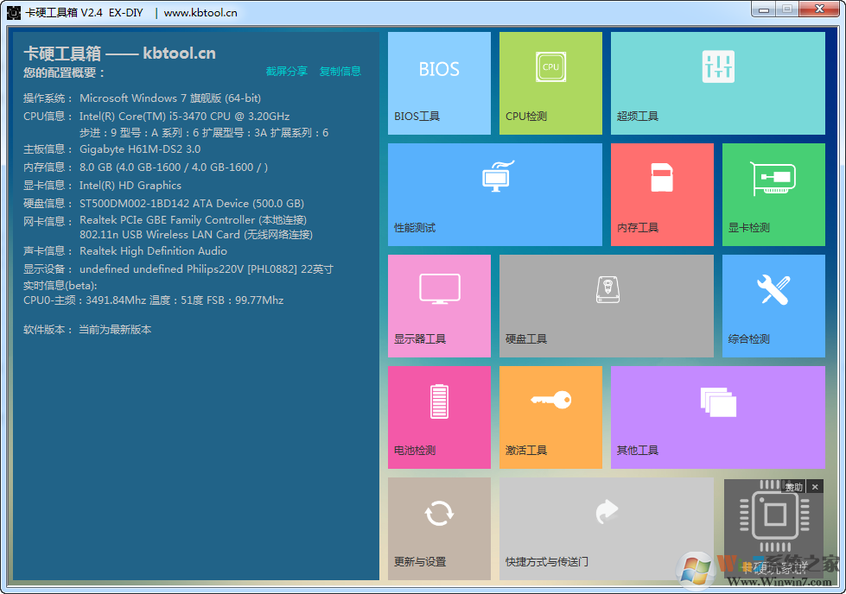This screenshot has width=846, height=594.
Task: Run 显卡检测 graphics card detection
Action: point(773,194)
